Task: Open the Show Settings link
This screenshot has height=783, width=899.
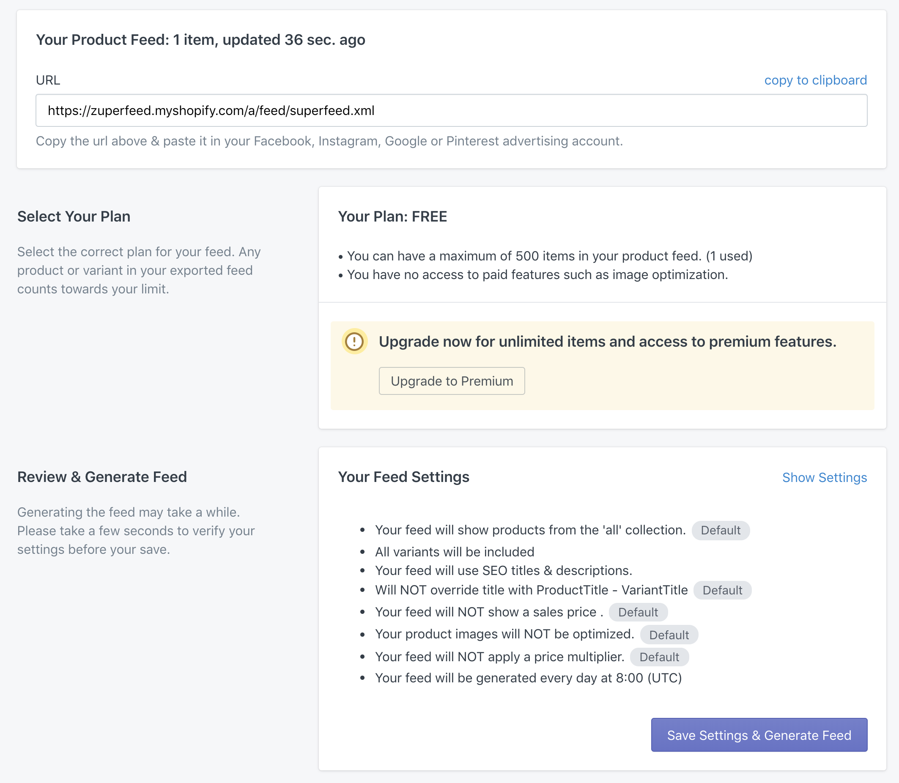Action: [824, 478]
